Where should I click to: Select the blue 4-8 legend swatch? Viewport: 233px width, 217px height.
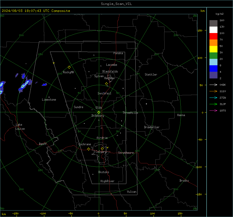213,69
